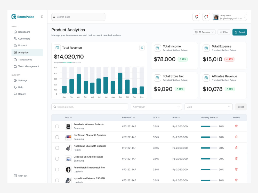Click the Clear filters button
The width and height of the screenshot is (258, 193).
pyautogui.click(x=241, y=107)
